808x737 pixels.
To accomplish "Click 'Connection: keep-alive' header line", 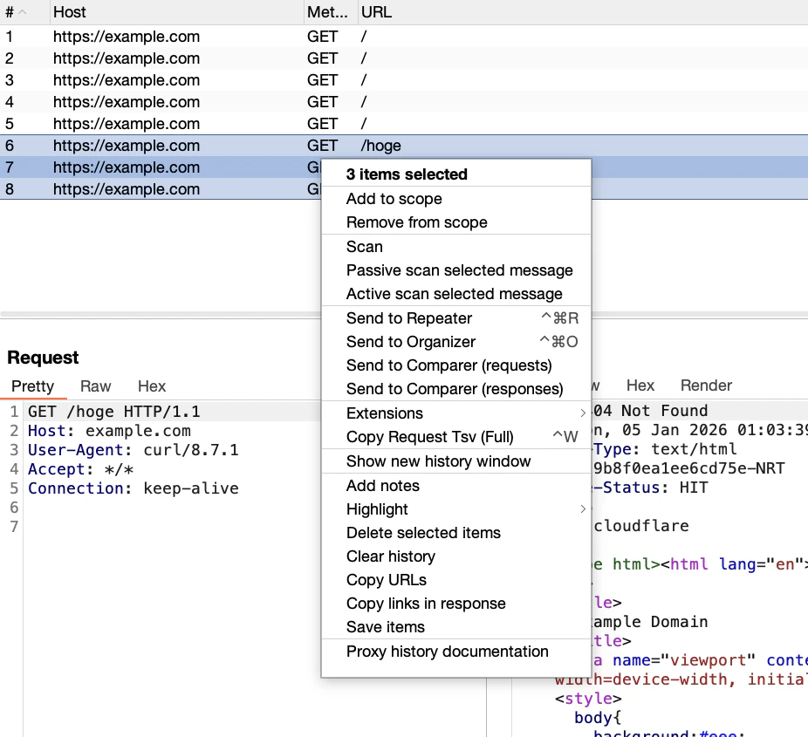I will 134,488.
